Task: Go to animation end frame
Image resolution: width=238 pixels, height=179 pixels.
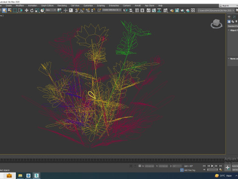Action: pyautogui.click(x=220, y=166)
